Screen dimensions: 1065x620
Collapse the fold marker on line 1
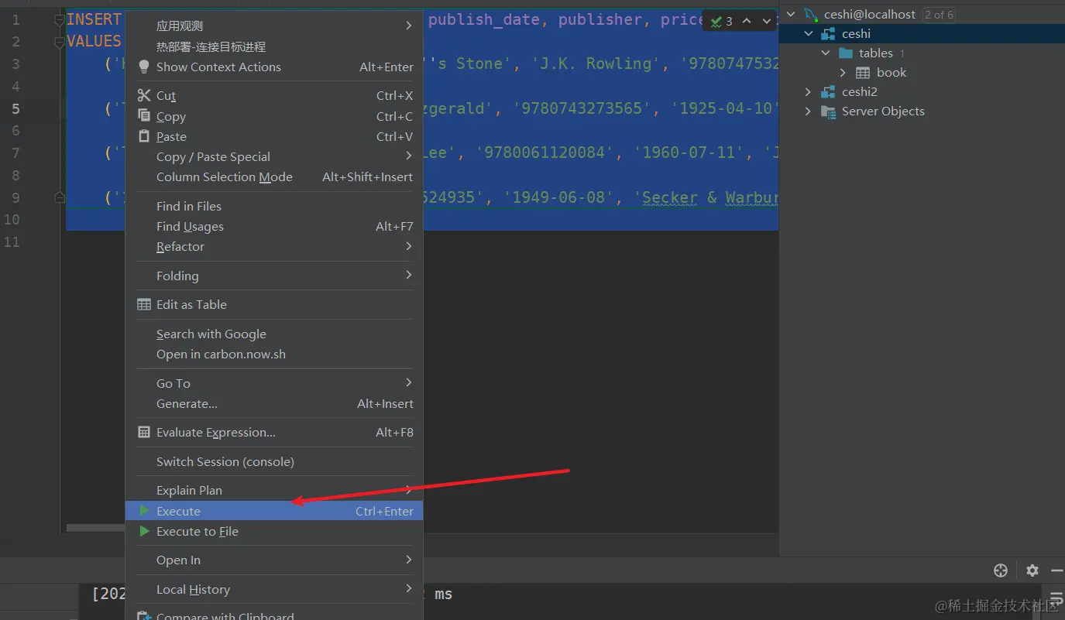(60, 20)
